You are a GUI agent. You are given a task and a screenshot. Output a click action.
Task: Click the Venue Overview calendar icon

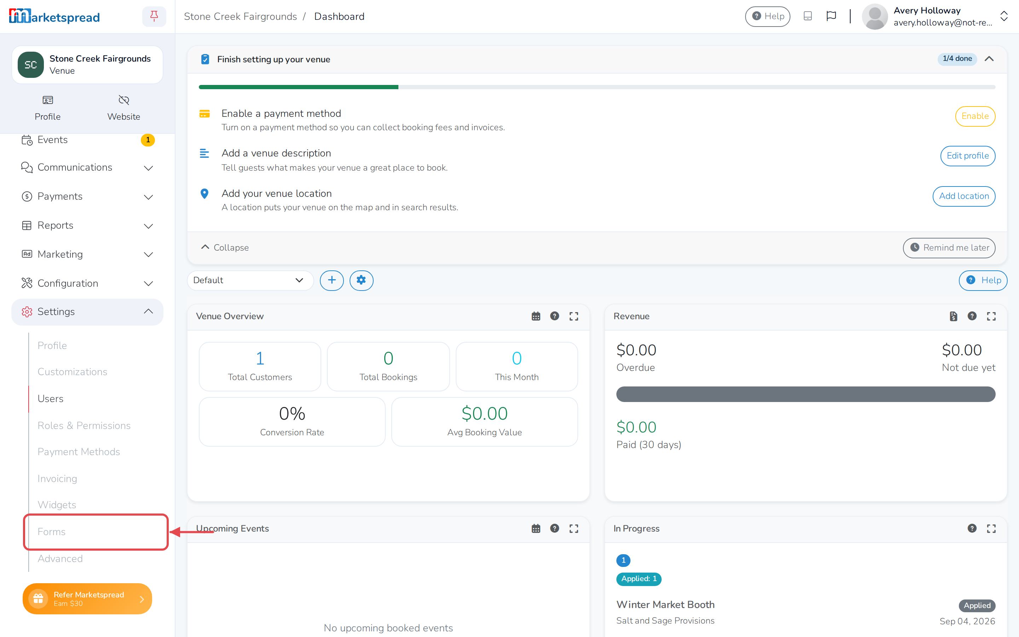(536, 316)
